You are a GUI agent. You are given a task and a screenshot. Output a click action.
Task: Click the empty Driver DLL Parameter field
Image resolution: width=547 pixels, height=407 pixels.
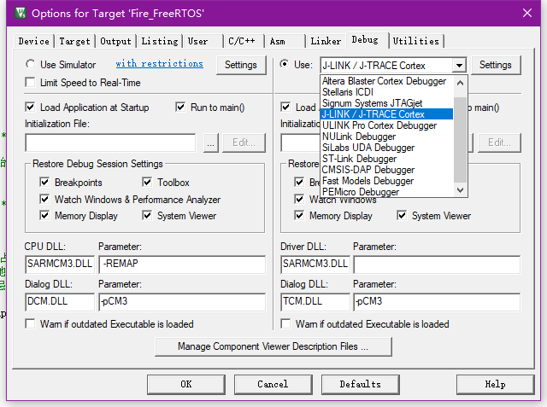(x=437, y=264)
